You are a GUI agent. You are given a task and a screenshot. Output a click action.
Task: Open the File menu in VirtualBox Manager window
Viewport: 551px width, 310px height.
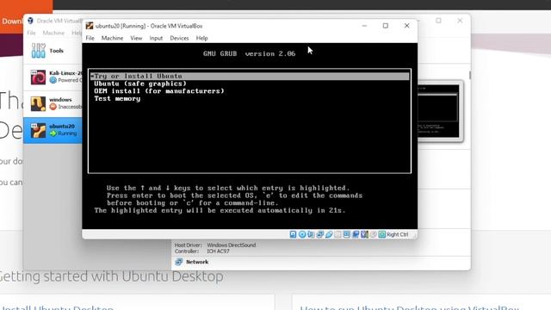(x=31, y=33)
